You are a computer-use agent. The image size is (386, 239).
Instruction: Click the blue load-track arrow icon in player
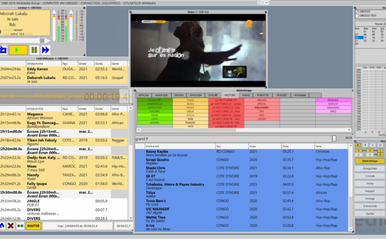pos(3,50)
